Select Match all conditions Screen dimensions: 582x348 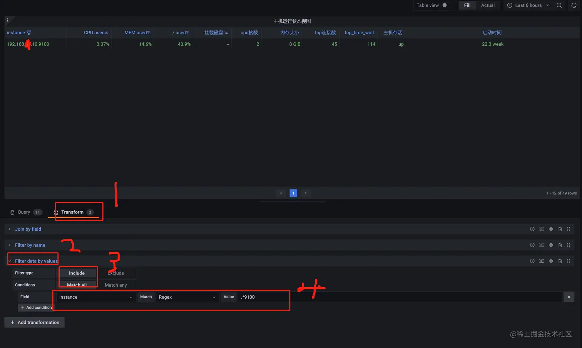[77, 285]
